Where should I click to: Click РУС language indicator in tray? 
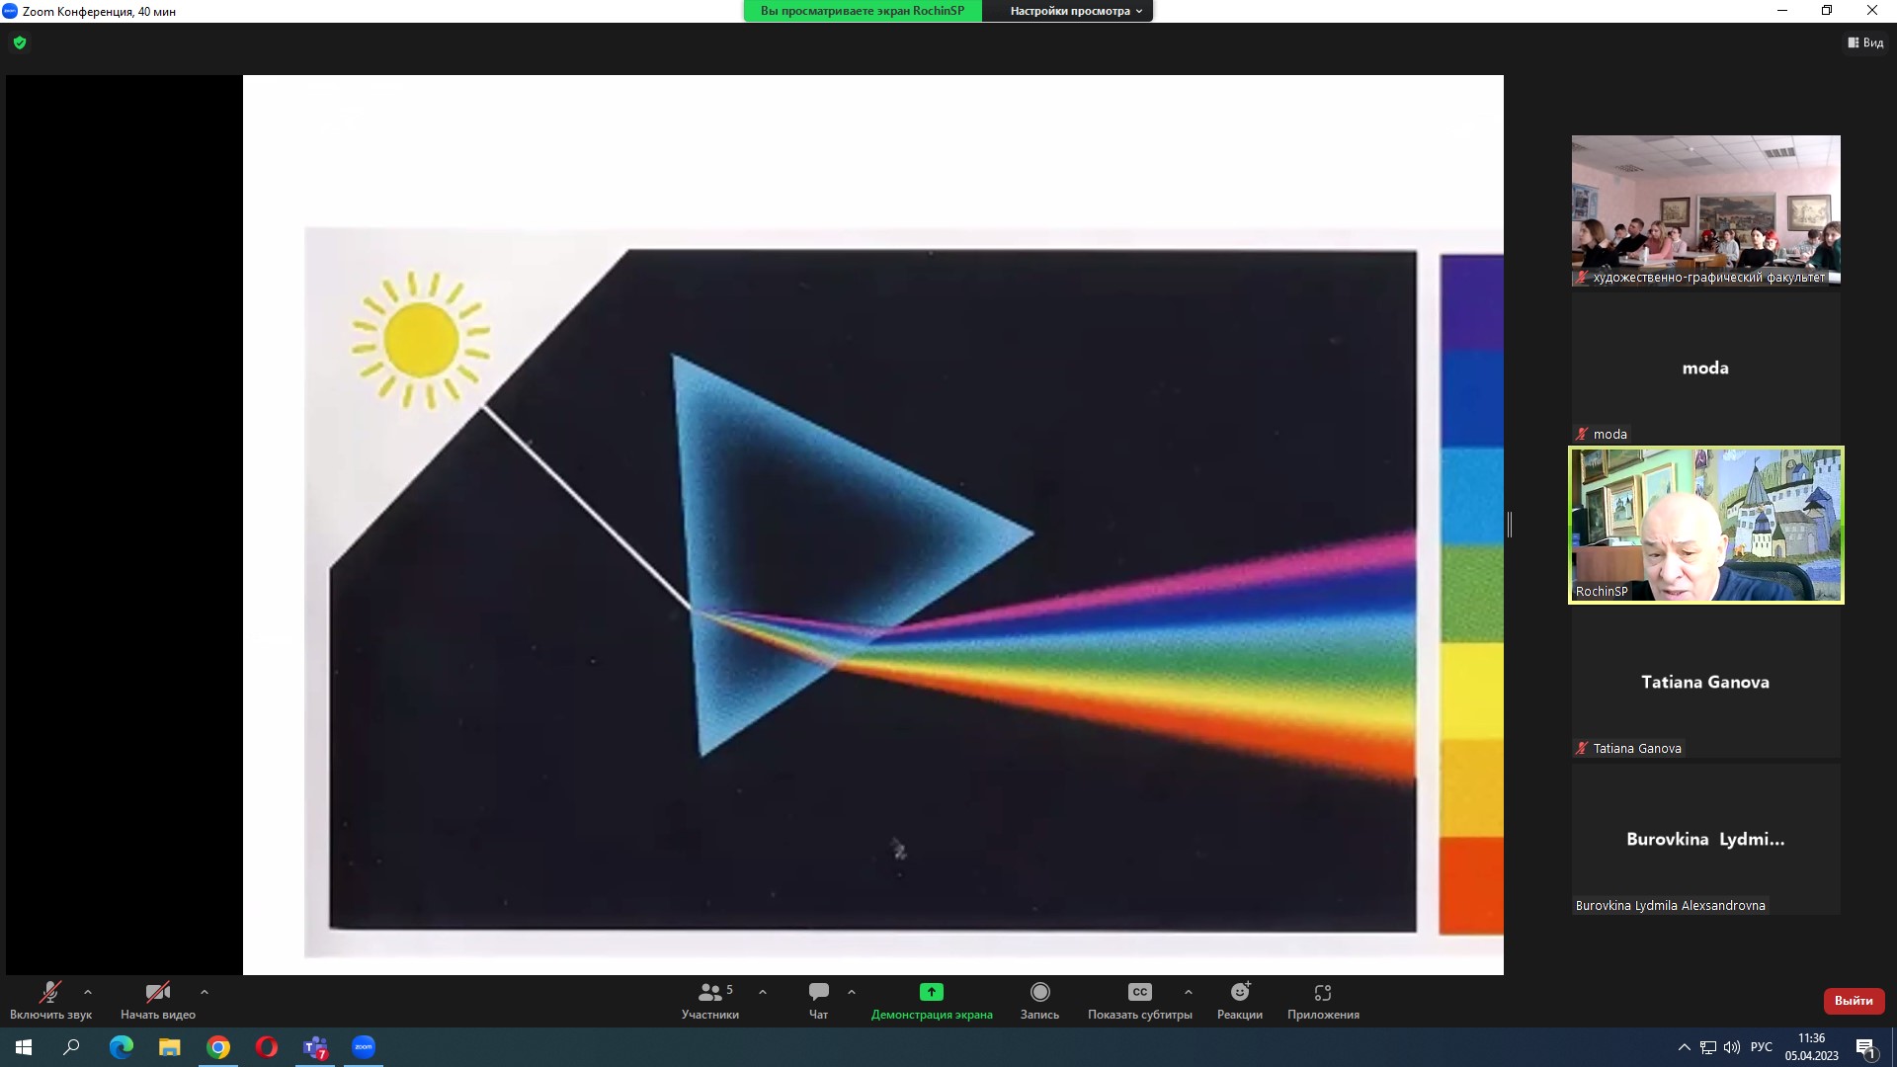click(x=1761, y=1047)
